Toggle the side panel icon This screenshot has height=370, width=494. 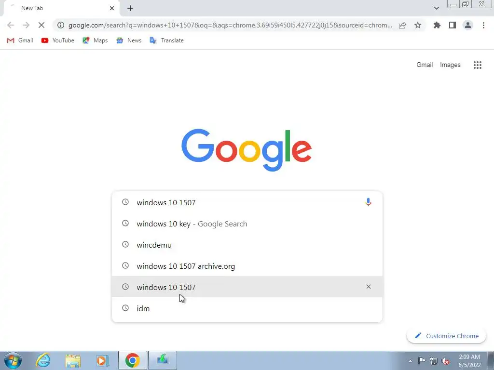[453, 25]
